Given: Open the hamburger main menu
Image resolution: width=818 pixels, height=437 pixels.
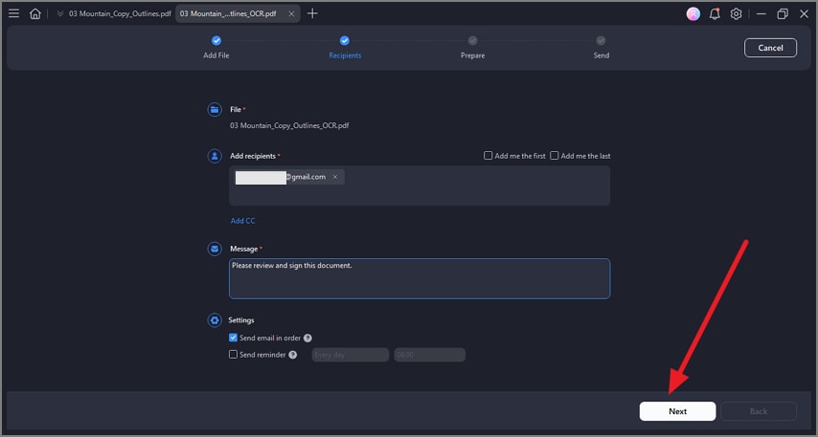Looking at the screenshot, I should 14,13.
